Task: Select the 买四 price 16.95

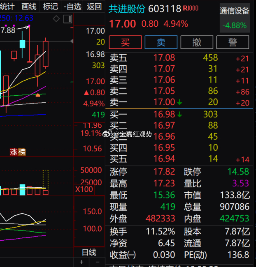Action: coord(164,147)
